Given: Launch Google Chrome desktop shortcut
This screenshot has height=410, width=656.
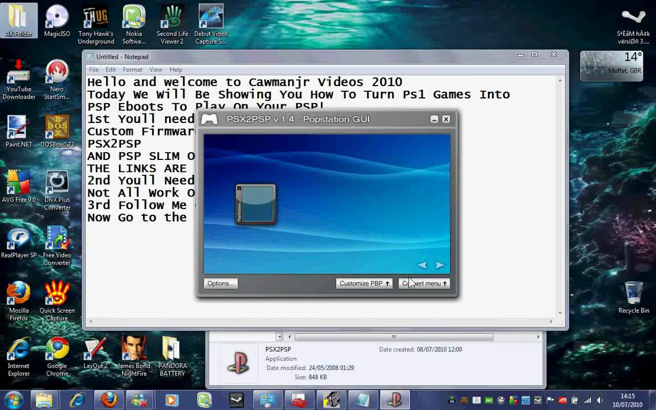Looking at the screenshot, I should (57, 357).
